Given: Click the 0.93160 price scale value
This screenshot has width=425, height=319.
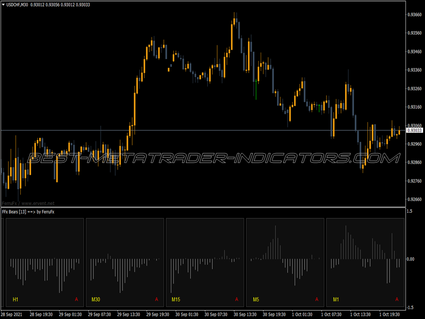Looking at the screenshot, I should 415,107.
